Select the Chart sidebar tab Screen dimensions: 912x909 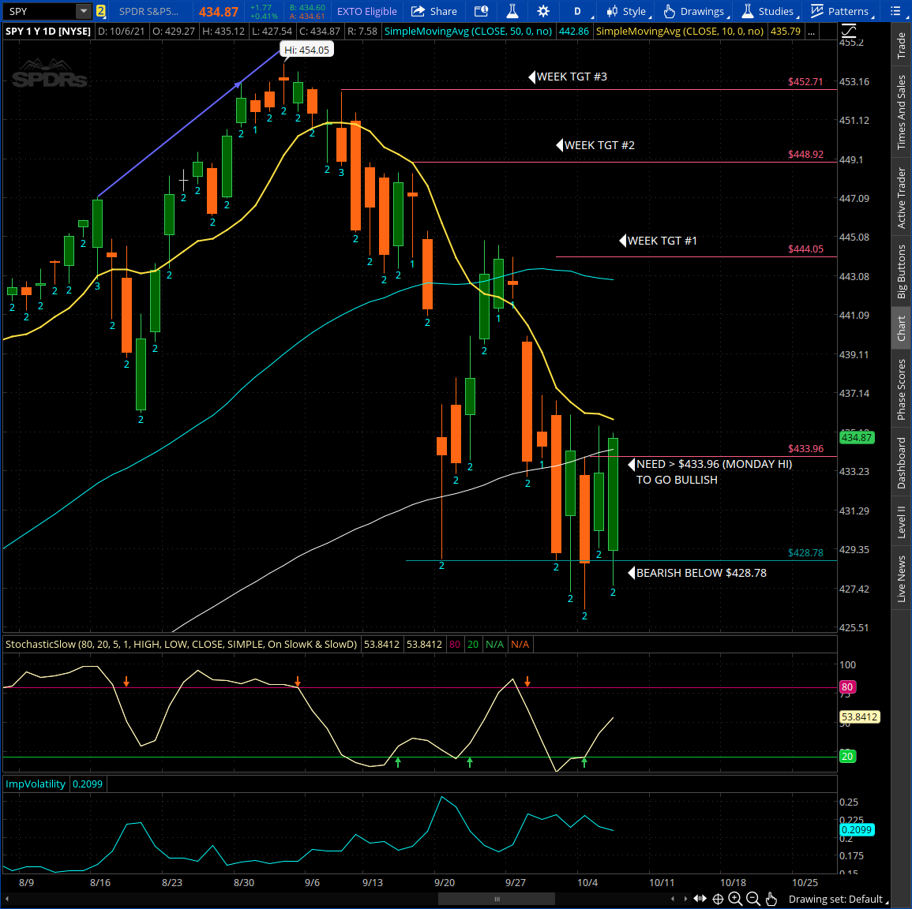902,328
